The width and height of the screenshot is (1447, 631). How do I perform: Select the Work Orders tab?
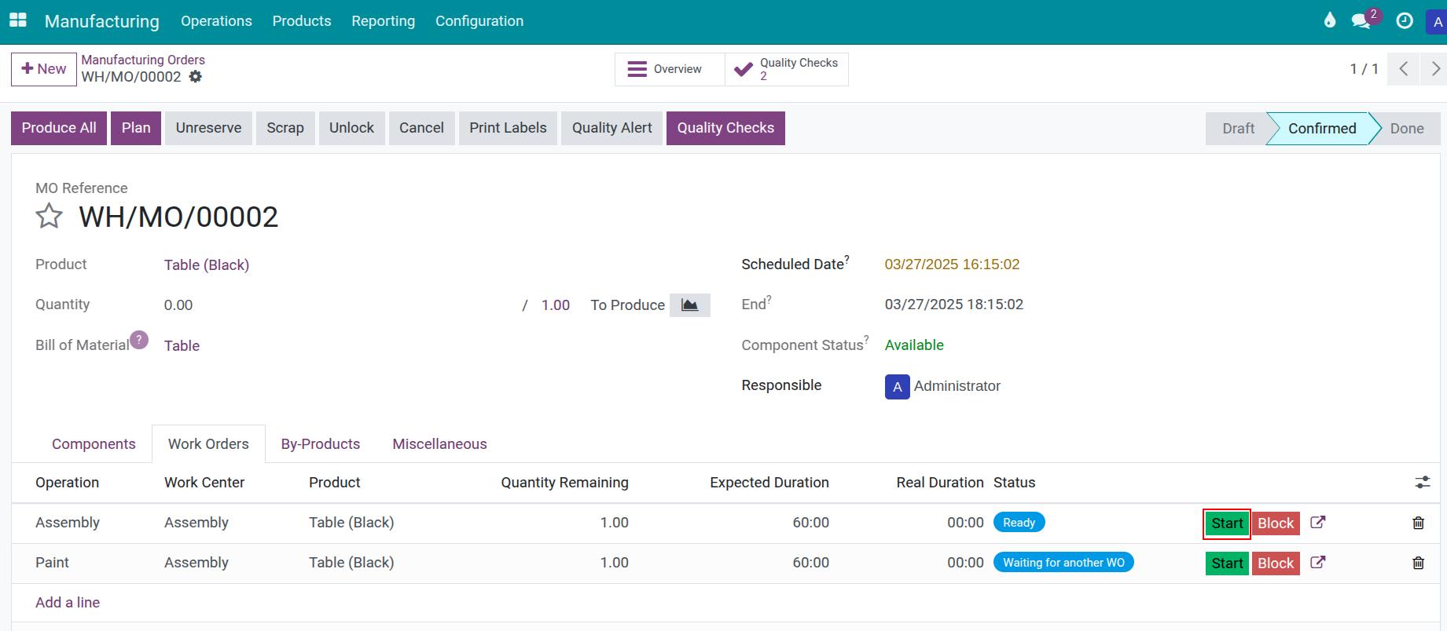(208, 444)
